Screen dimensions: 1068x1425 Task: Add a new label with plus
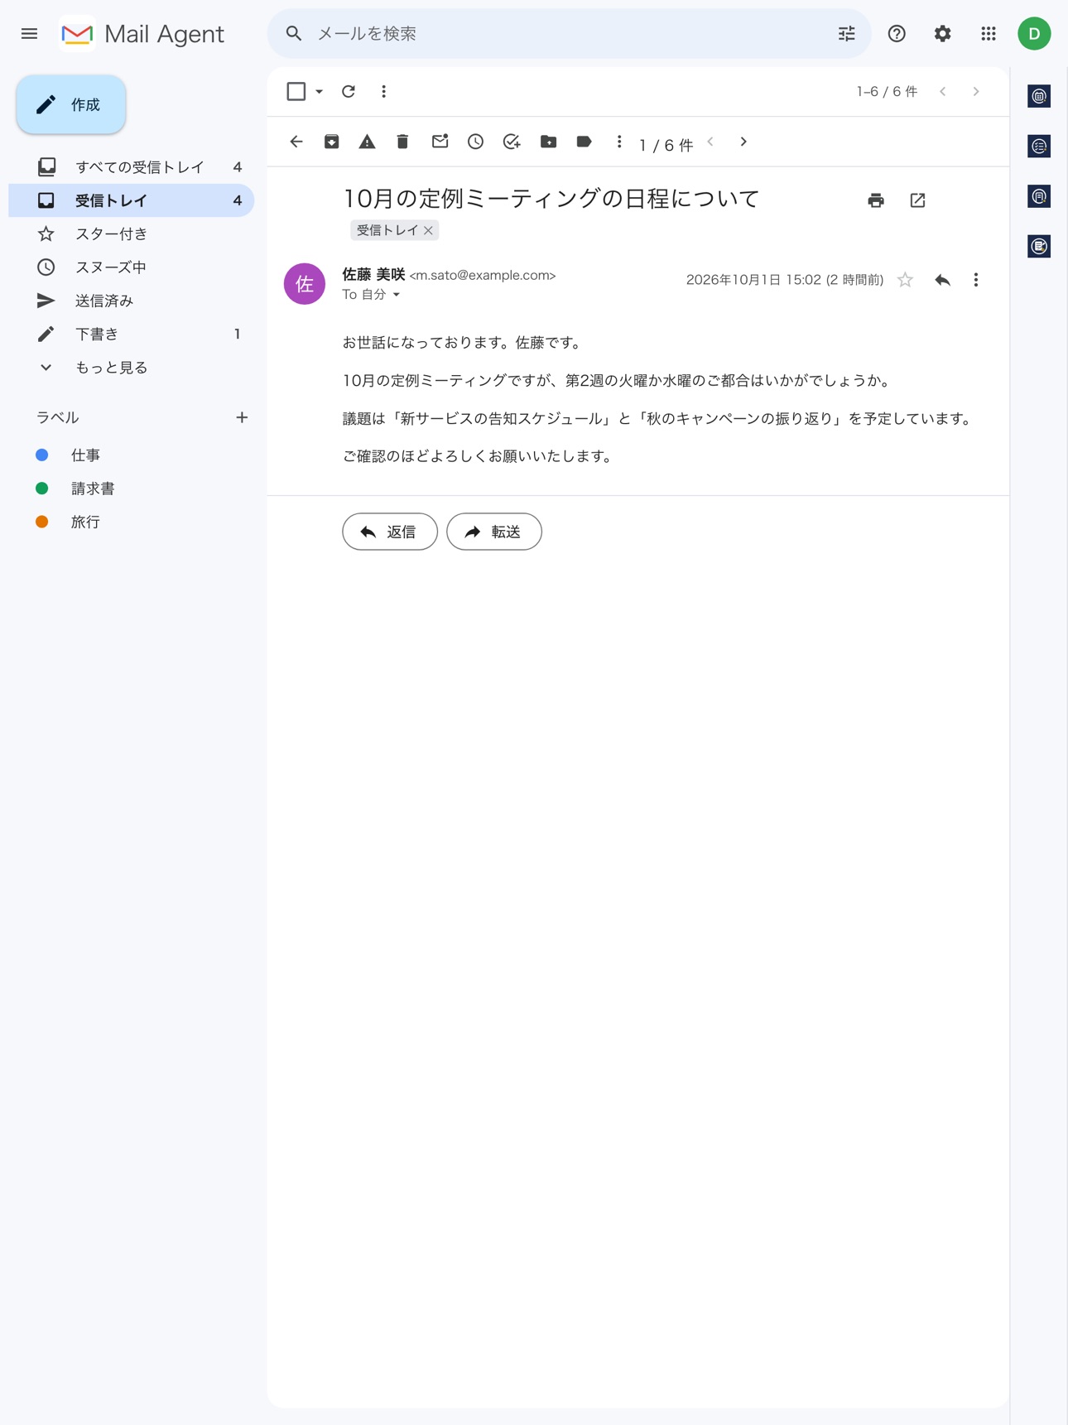[x=242, y=418]
